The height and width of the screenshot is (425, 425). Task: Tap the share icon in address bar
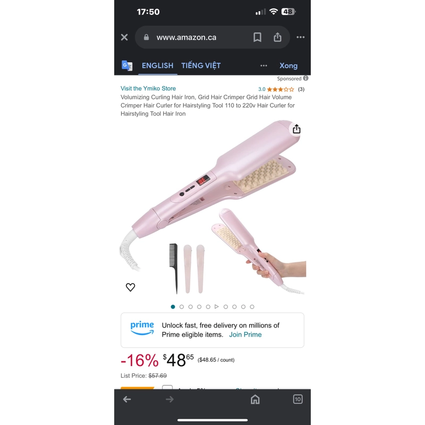pos(277,37)
